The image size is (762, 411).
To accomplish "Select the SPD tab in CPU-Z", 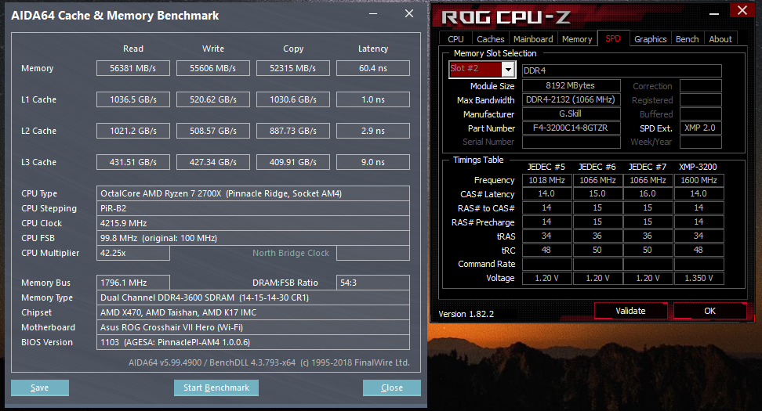I will 613,38.
